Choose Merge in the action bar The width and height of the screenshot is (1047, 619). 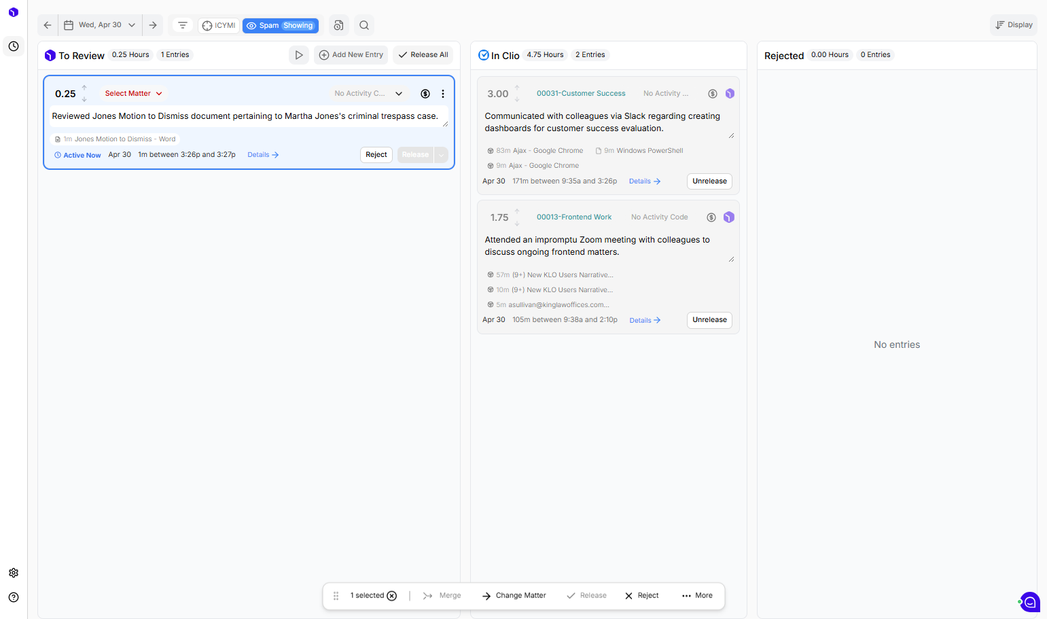click(x=442, y=596)
